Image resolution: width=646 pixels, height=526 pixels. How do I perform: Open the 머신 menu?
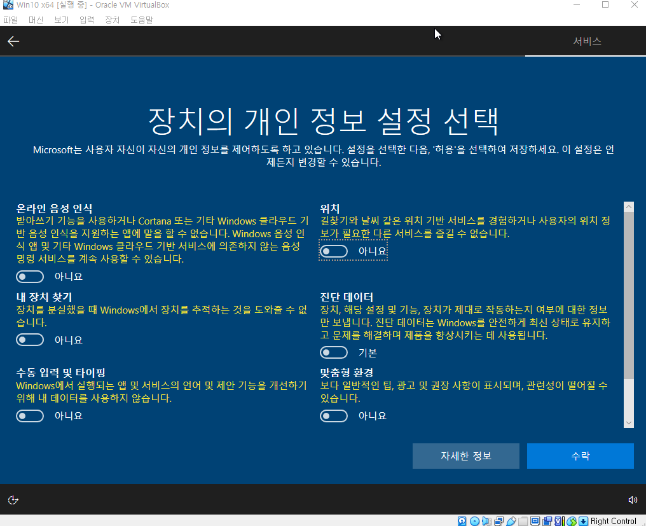pyautogui.click(x=36, y=20)
